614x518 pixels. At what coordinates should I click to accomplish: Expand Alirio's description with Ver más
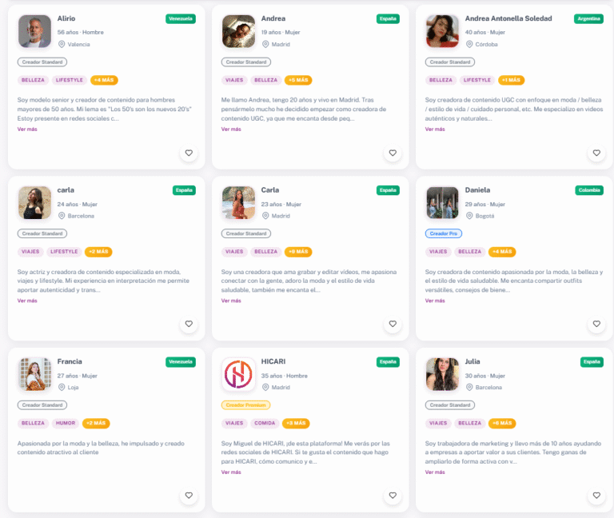(x=27, y=129)
